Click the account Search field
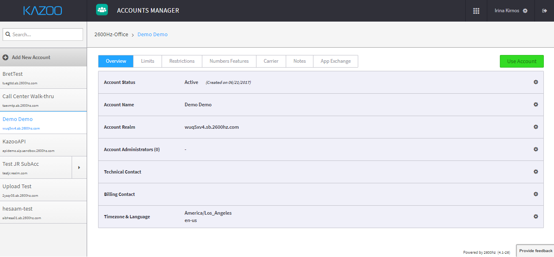 [x=43, y=35]
